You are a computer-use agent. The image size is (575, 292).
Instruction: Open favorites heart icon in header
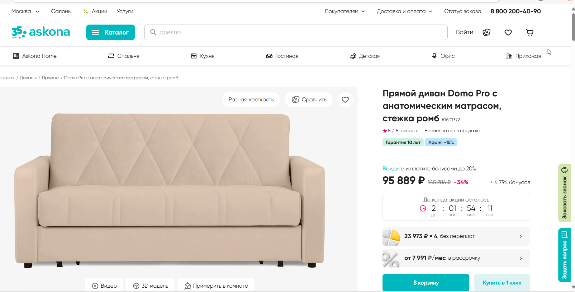[x=508, y=32]
